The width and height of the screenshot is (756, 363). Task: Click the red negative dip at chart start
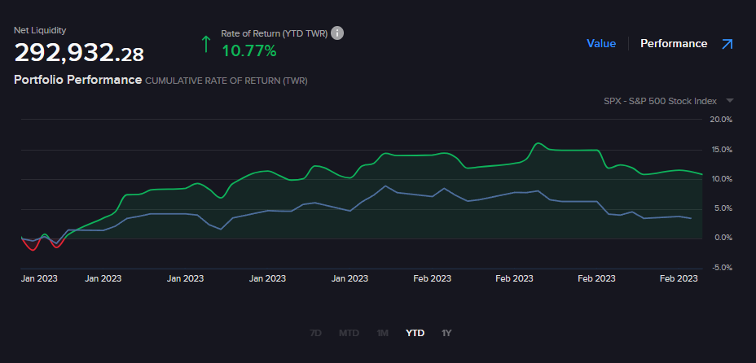pos(33,247)
